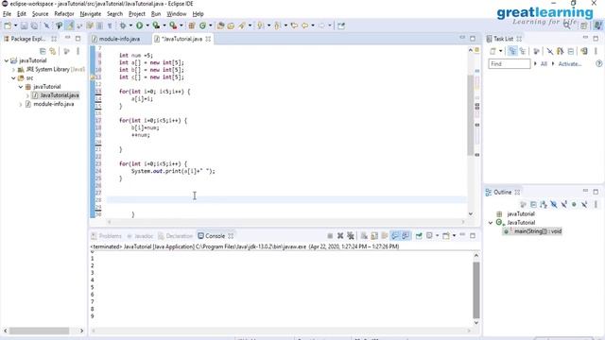Toggle Categorized view in Task List toolbar
Screen dimensions: 605x340
(x=512, y=51)
